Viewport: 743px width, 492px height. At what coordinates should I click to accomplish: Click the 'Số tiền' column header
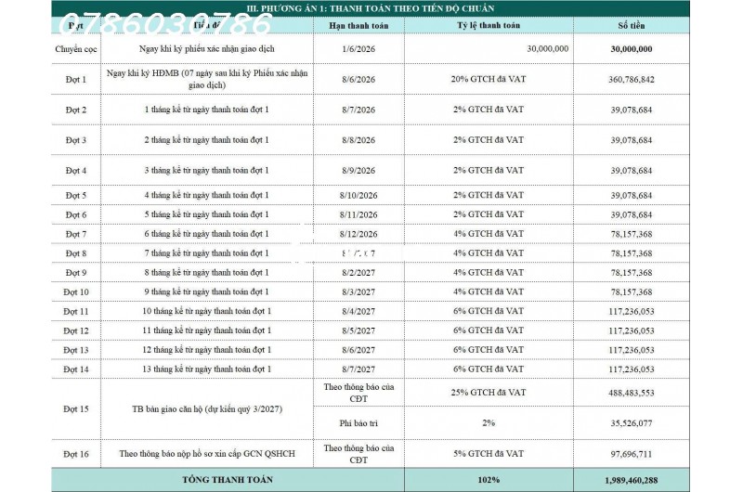632,26
